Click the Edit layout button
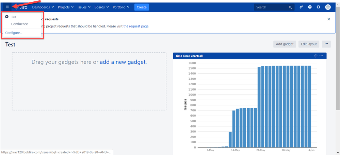This screenshot has width=340, height=155. click(309, 44)
